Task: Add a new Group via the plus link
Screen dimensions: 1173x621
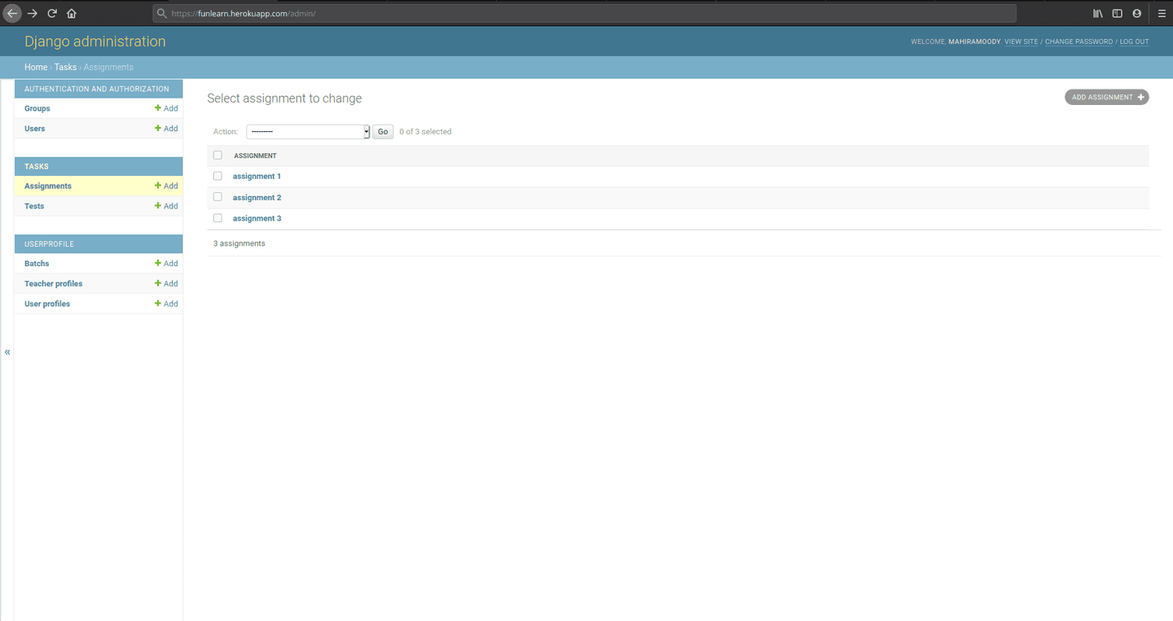Action: (166, 108)
